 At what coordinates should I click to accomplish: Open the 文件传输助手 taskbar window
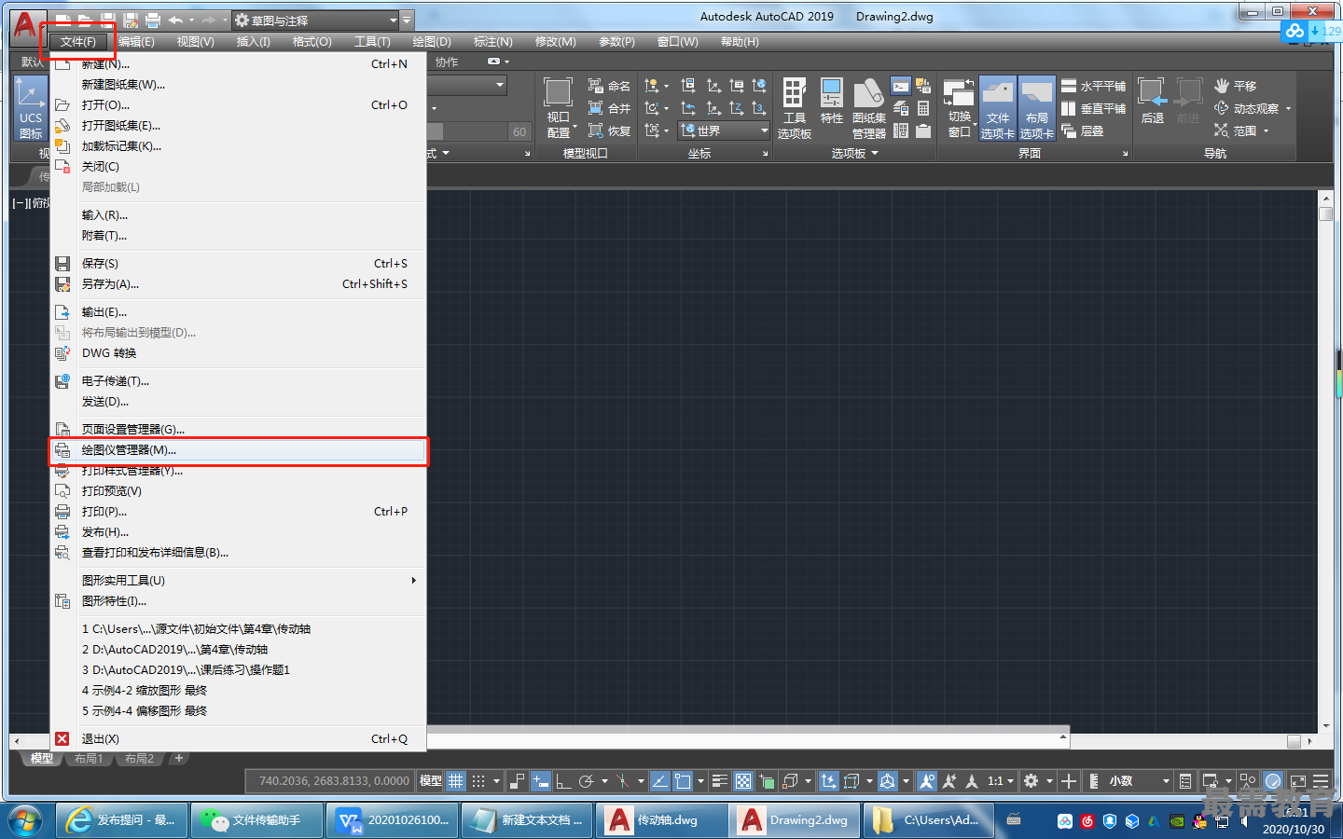(256, 820)
